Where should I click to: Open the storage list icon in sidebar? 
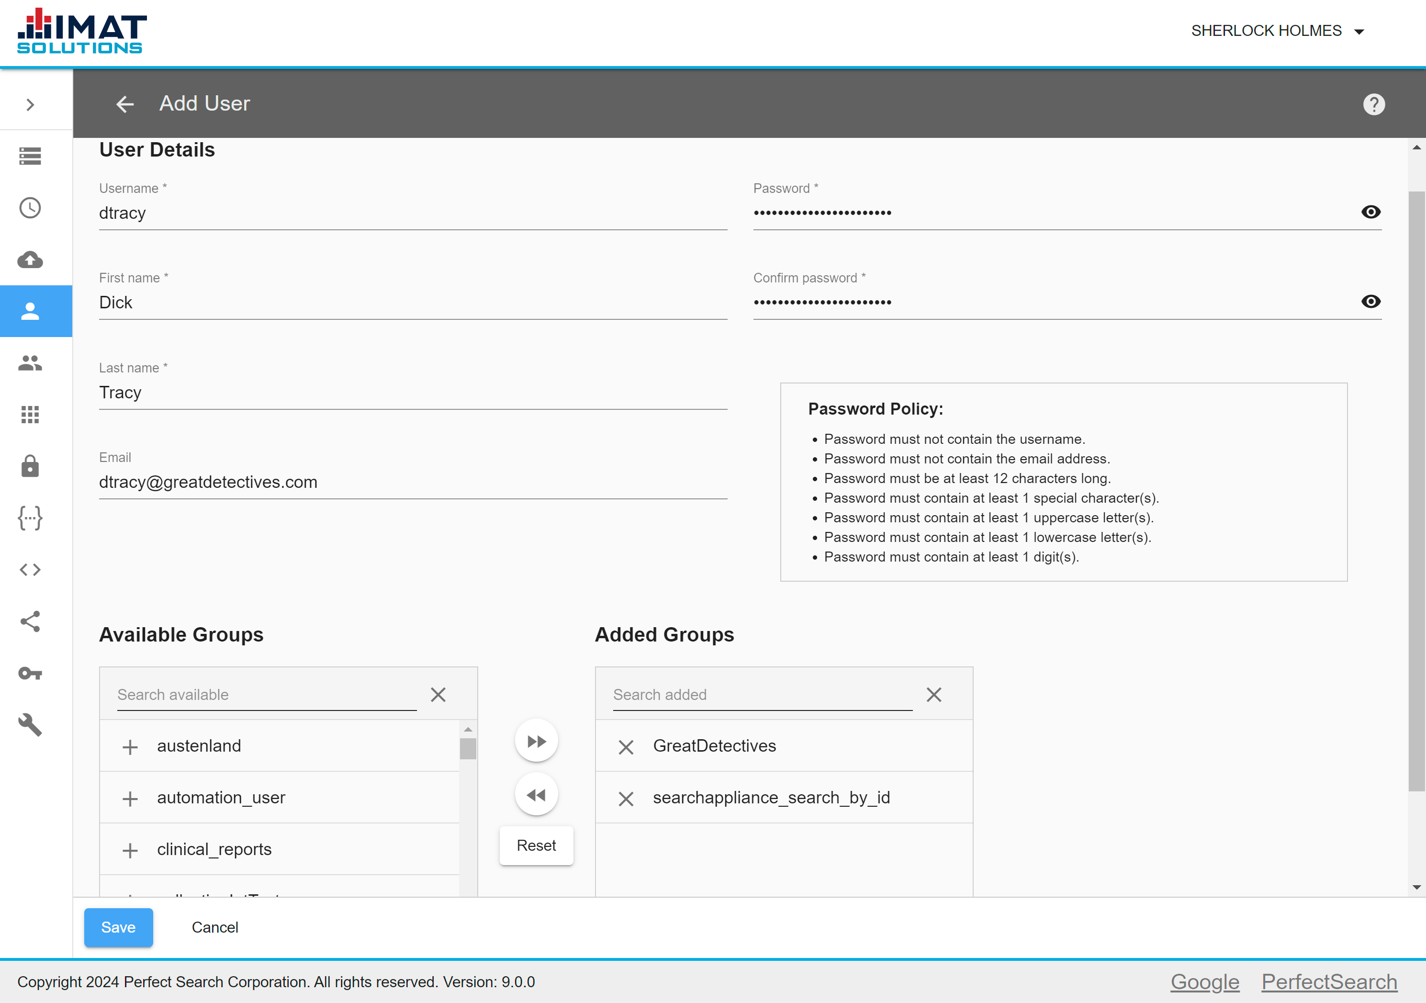30,156
